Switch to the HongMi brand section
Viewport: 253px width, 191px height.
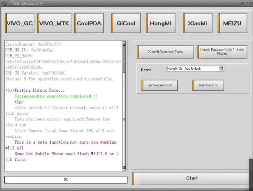tap(161, 23)
